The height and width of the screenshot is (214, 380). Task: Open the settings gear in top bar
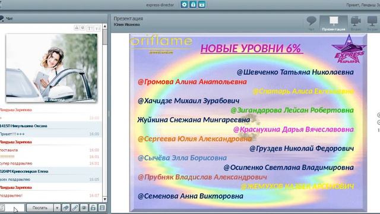tap(184, 4)
